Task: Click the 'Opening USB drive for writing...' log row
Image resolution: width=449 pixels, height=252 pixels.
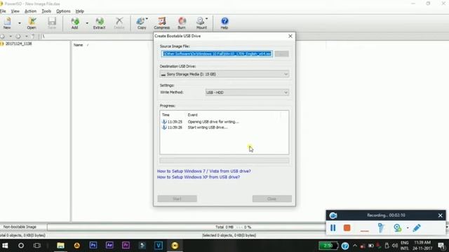Action: tap(213, 122)
